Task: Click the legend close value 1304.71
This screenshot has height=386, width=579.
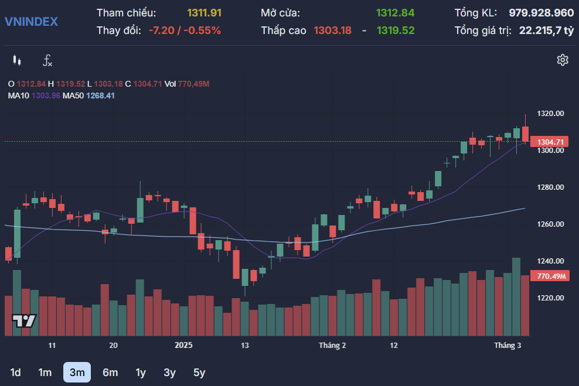Action: point(148,84)
